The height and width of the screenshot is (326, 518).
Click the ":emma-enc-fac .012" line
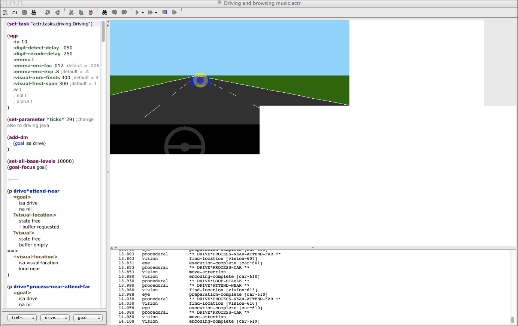click(x=56, y=65)
